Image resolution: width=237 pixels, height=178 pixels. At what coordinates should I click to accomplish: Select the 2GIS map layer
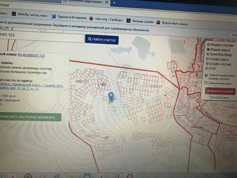pos(207,68)
